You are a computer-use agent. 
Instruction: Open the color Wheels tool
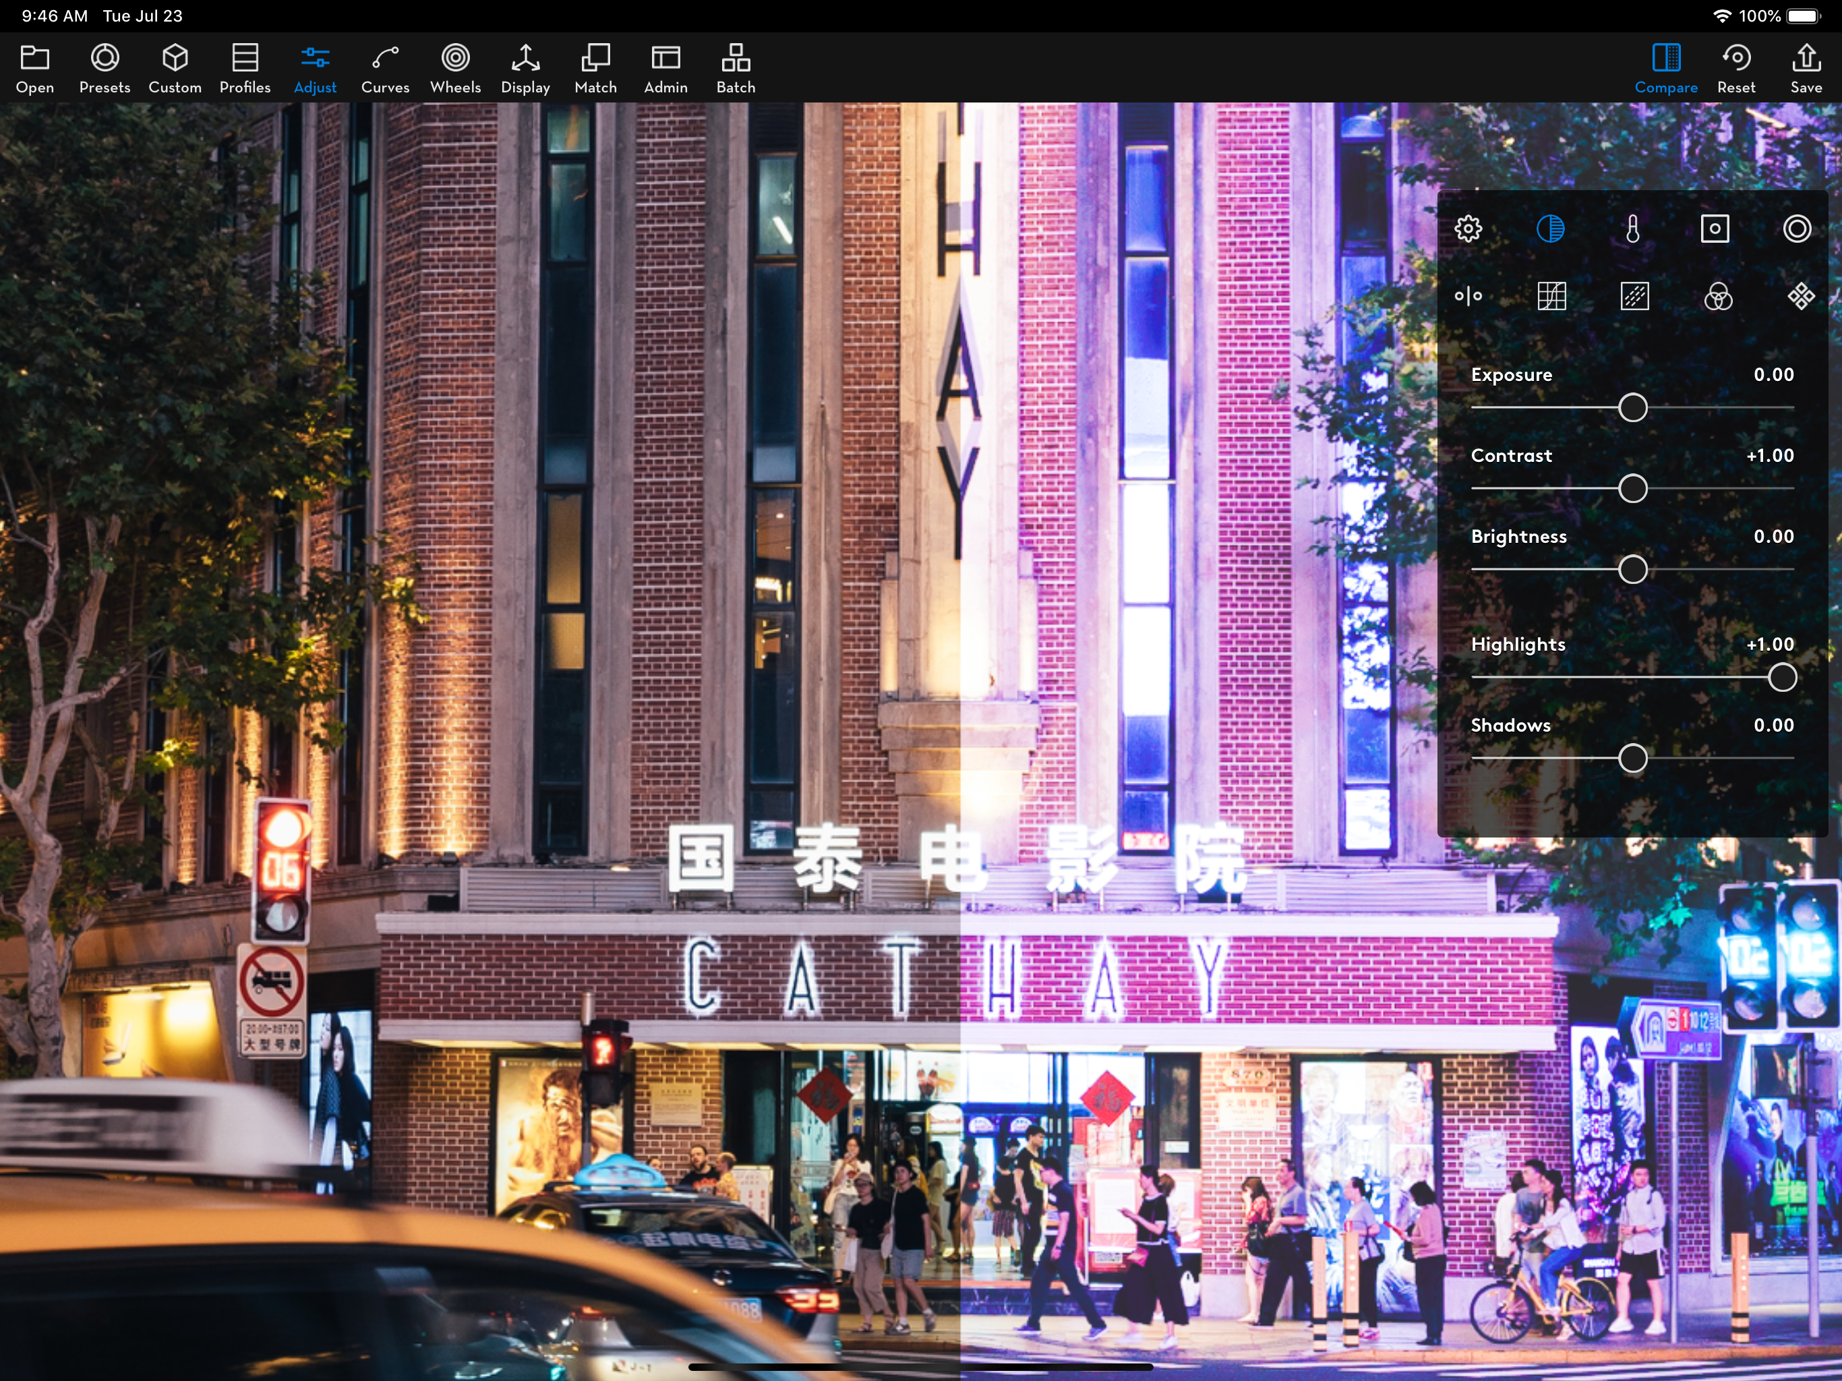click(x=454, y=68)
